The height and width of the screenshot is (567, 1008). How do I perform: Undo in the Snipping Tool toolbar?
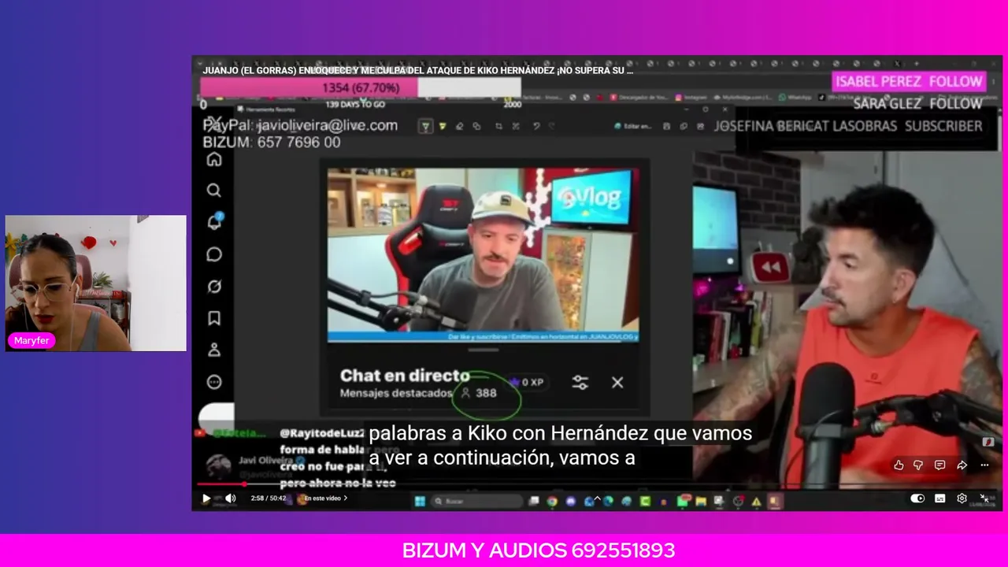pos(536,126)
